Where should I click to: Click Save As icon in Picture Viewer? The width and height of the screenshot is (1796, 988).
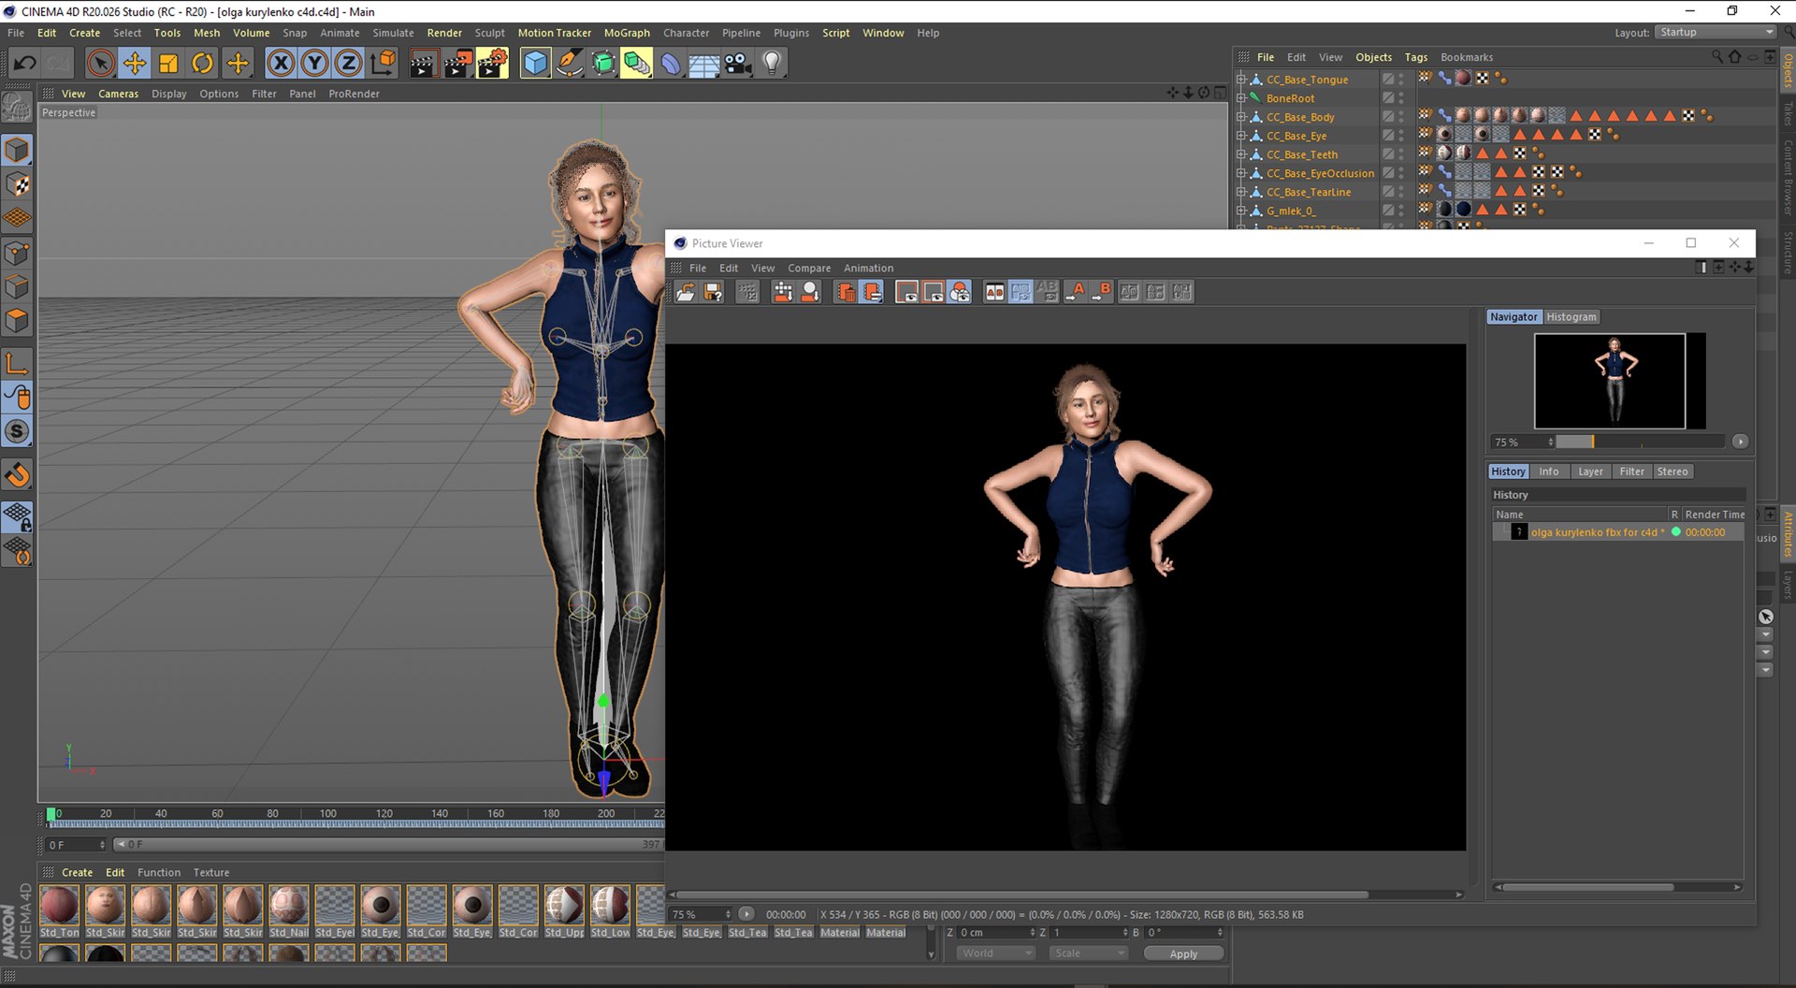pyautogui.click(x=713, y=292)
